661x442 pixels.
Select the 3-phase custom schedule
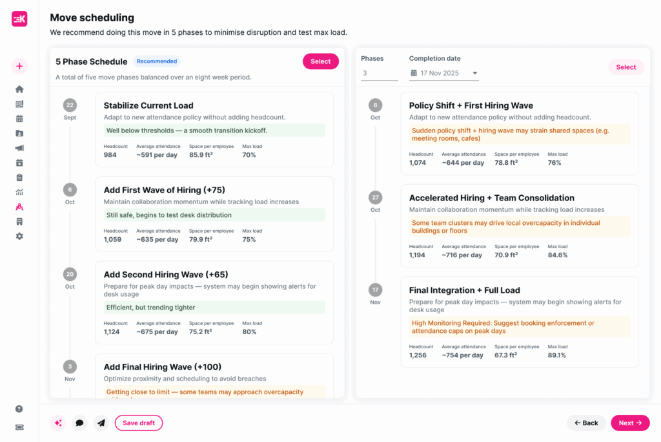(x=625, y=67)
